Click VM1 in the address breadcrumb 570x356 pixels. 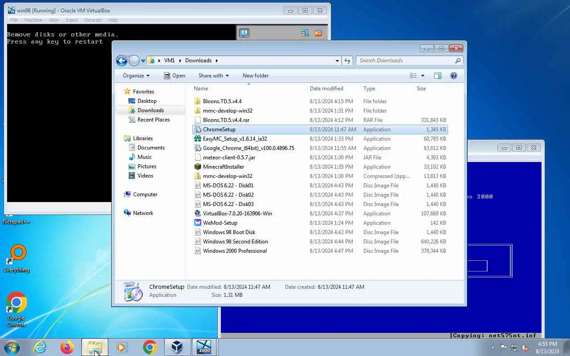169,61
